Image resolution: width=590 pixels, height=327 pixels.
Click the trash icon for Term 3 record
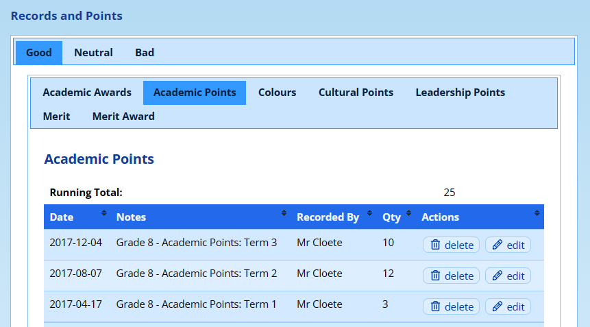(435, 245)
